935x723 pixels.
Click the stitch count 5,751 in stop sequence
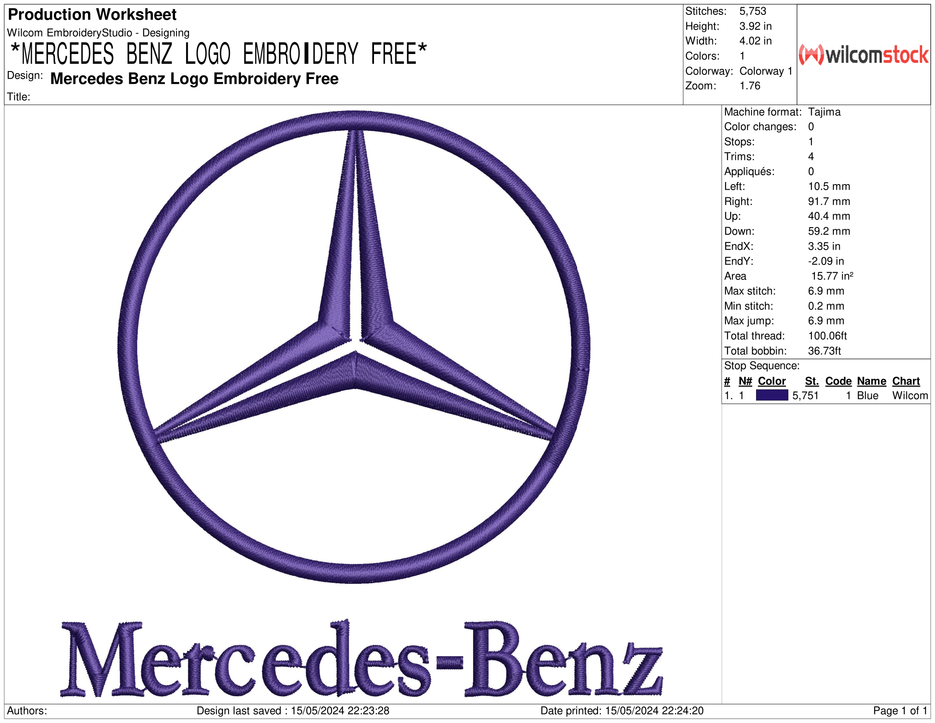[x=805, y=396]
